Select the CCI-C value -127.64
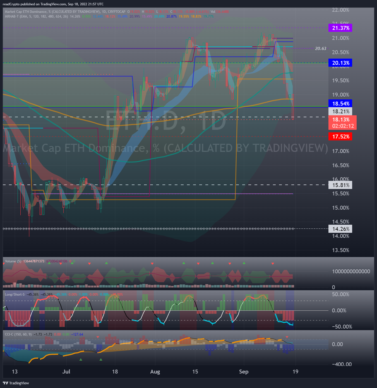377x388 pixels. 77,334
